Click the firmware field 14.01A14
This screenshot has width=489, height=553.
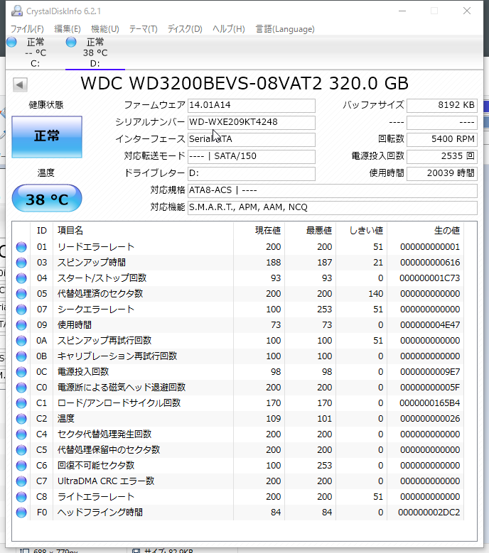252,105
